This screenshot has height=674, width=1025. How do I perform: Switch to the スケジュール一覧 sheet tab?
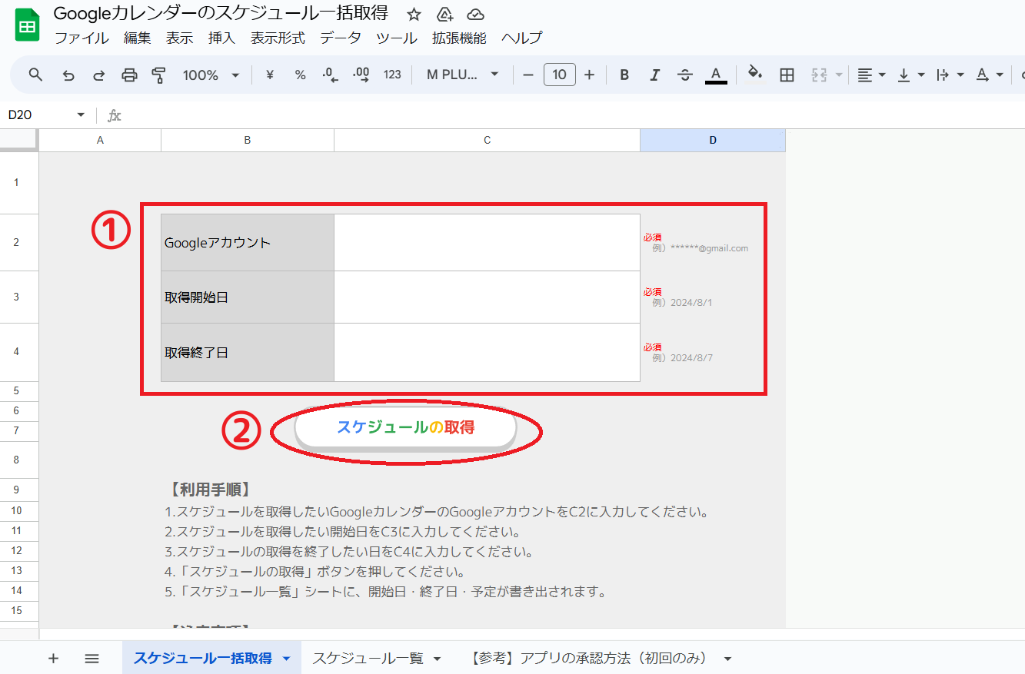(368, 659)
